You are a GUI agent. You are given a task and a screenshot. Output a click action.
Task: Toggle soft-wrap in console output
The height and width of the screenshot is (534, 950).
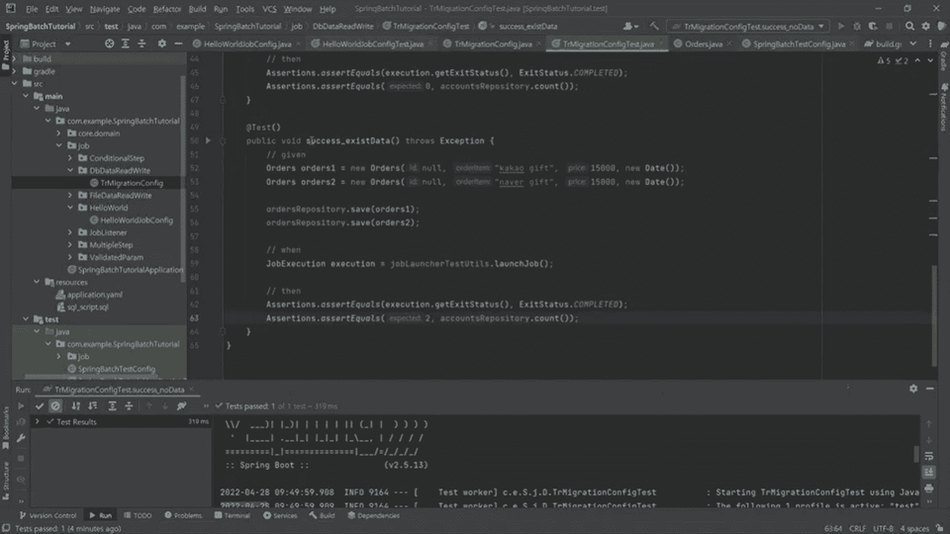(929, 456)
